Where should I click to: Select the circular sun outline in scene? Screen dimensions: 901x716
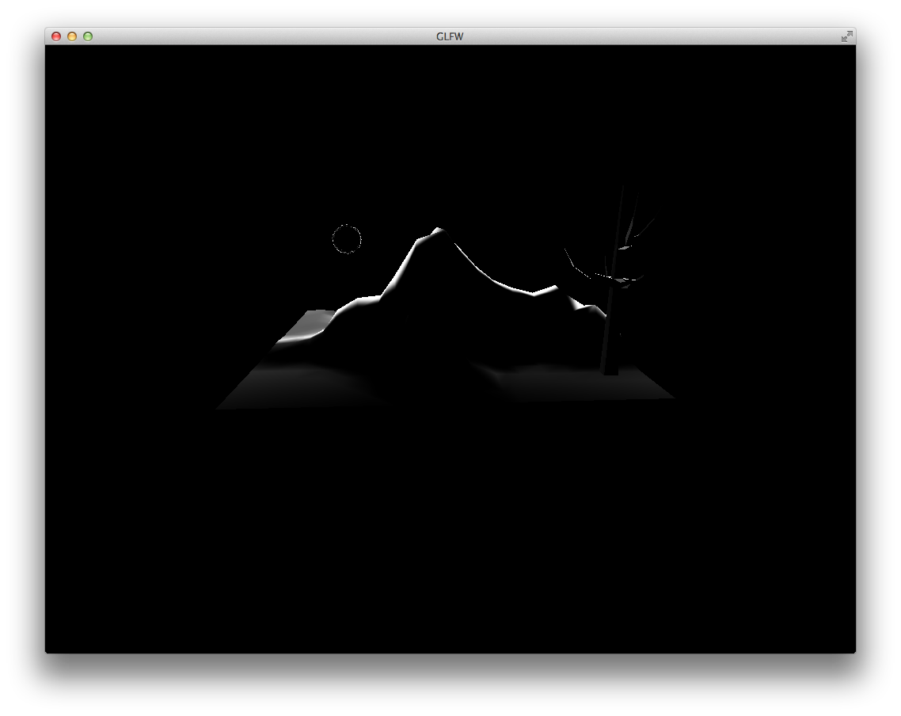click(x=347, y=239)
